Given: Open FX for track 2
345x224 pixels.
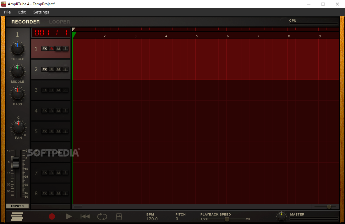Looking at the screenshot, I should coord(45,69).
